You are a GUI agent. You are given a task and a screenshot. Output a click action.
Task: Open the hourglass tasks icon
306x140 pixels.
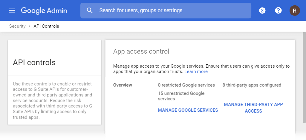(262, 10)
